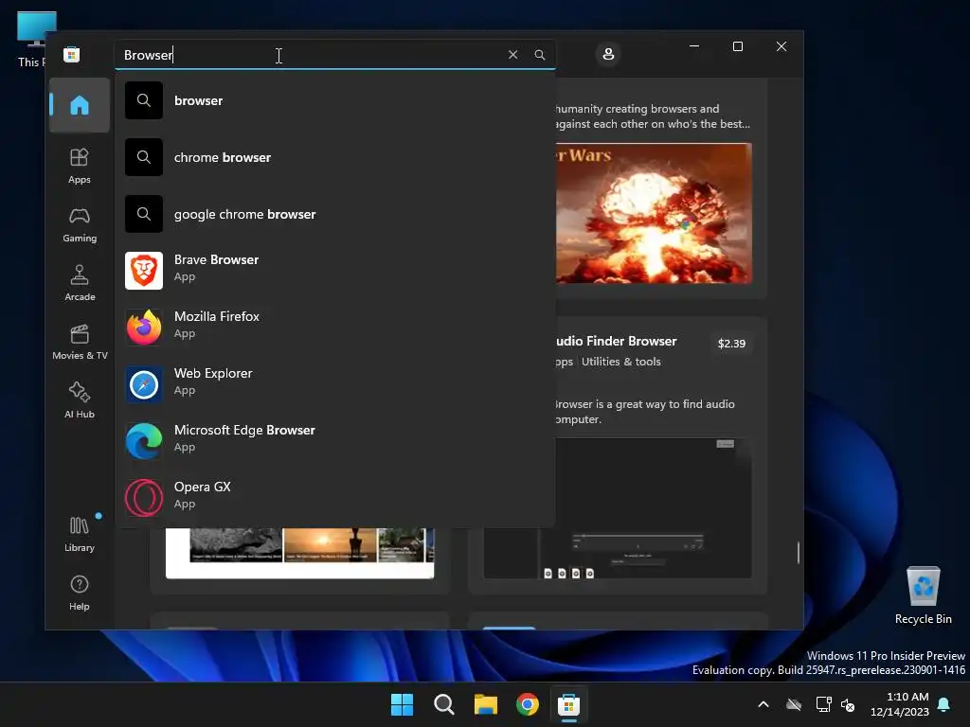Open the Arcade section
The width and height of the screenshot is (970, 727).
click(80, 283)
